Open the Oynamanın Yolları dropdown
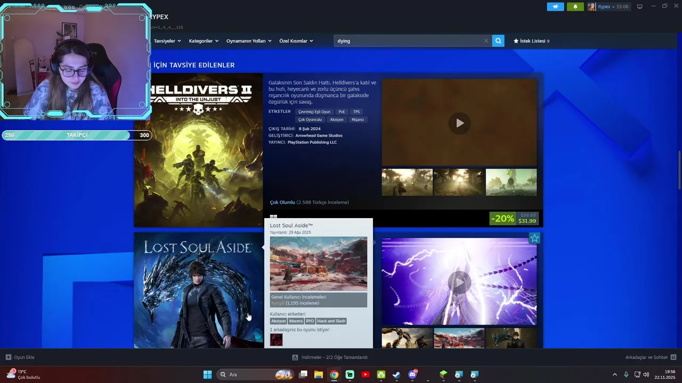682x383 pixels. click(249, 41)
